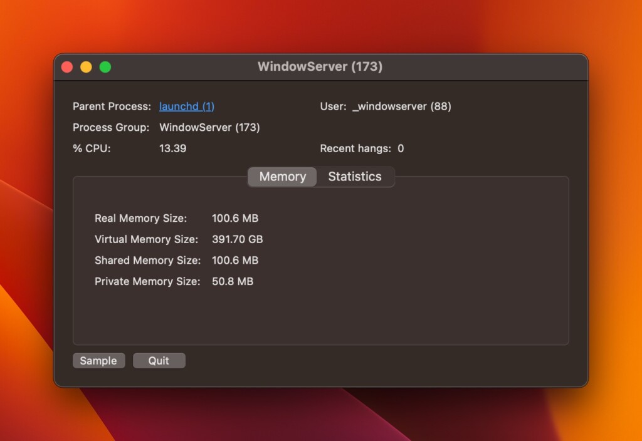Zoom the window with the green button

tap(105, 67)
